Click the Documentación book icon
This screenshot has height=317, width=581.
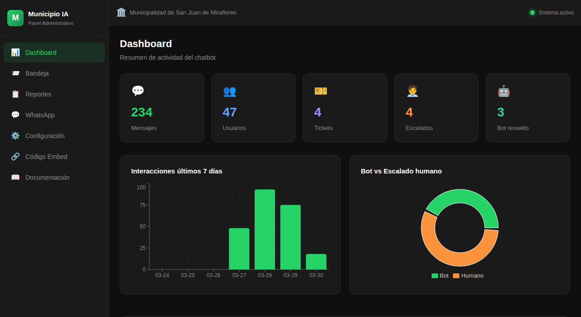click(x=15, y=178)
